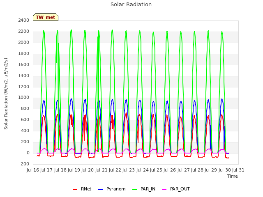Click the blue Pyranom legend swatch
The image size is (263, 197).
[100, 190]
